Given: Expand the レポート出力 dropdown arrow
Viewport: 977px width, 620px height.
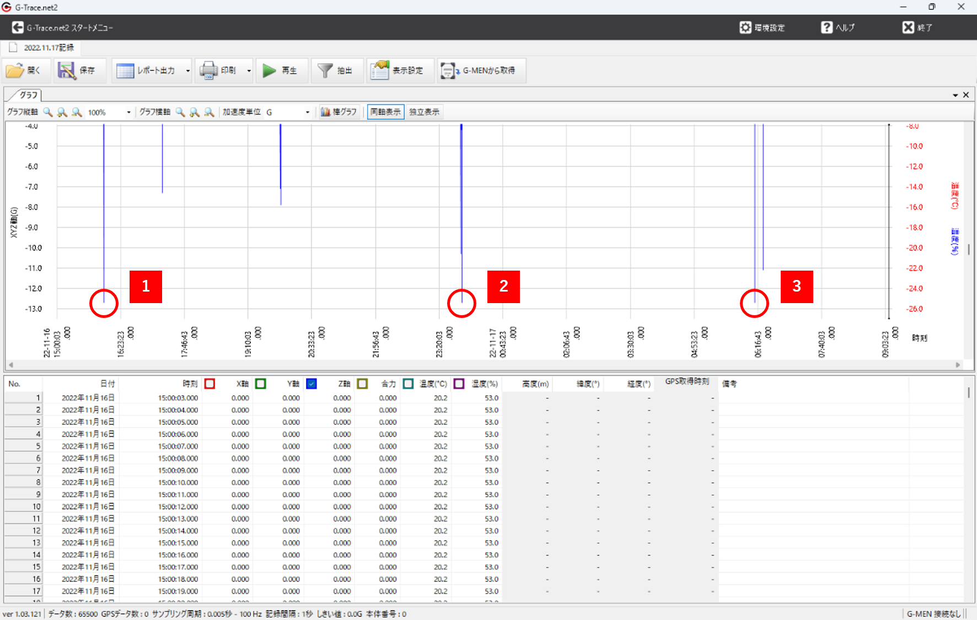Looking at the screenshot, I should pos(187,71).
